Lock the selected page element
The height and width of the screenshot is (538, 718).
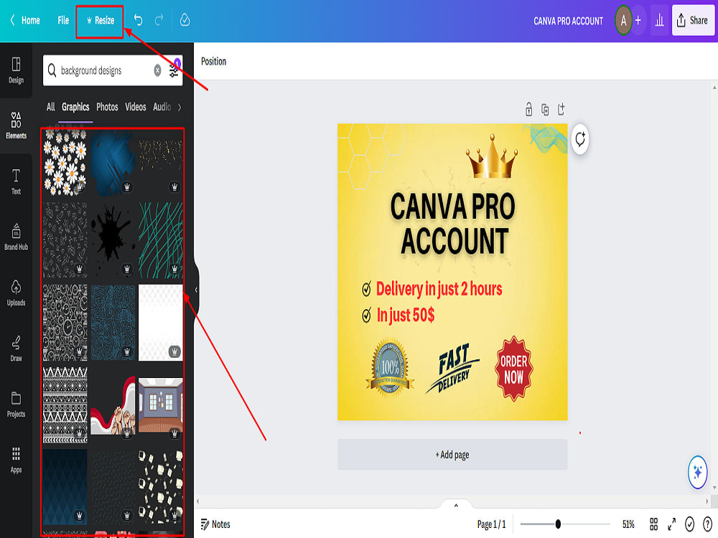tap(529, 109)
